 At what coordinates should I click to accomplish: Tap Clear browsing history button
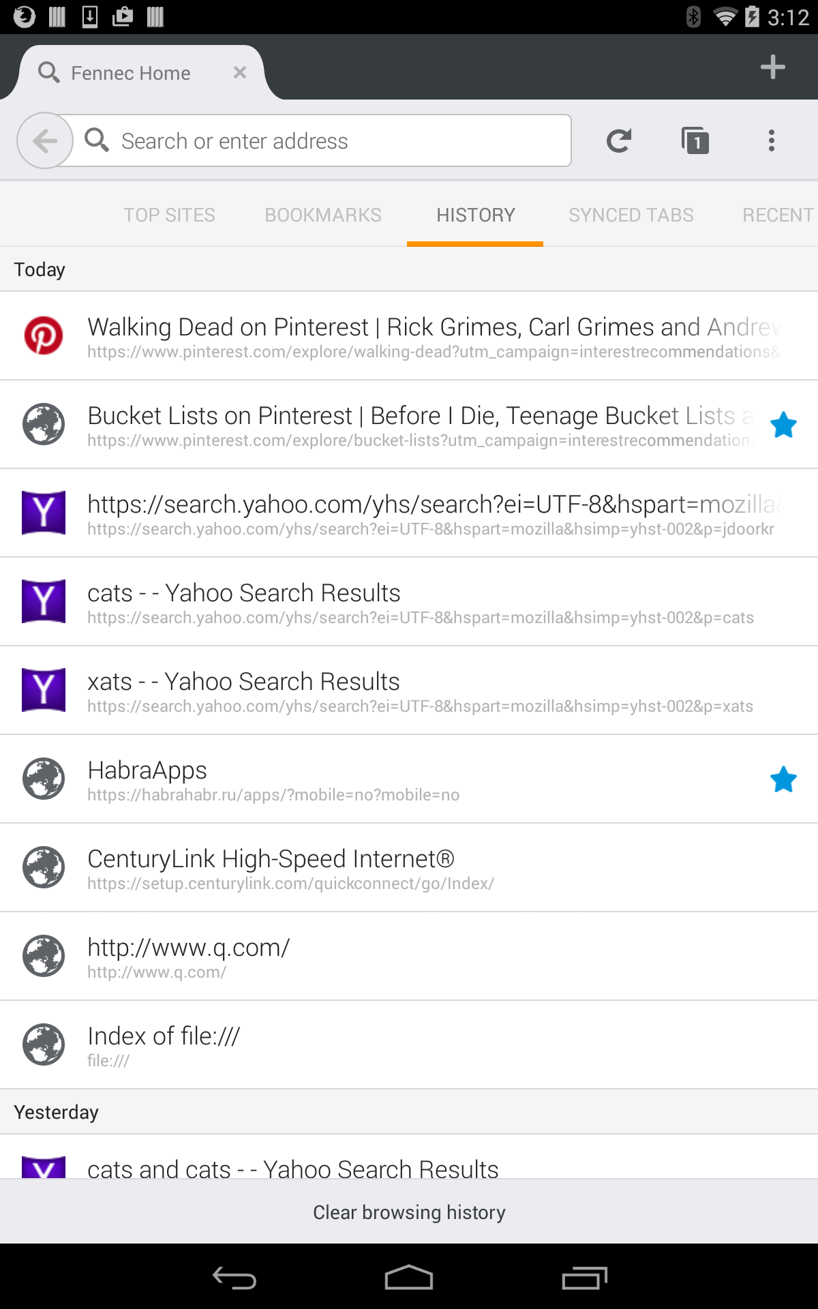click(409, 1212)
